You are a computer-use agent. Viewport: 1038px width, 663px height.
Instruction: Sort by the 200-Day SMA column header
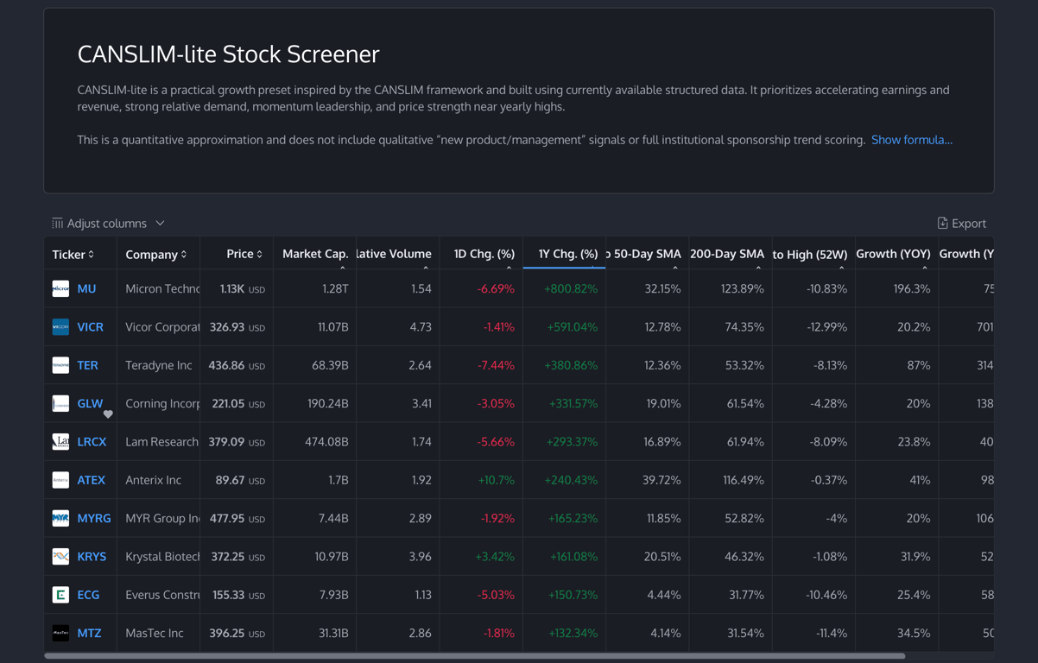(727, 254)
